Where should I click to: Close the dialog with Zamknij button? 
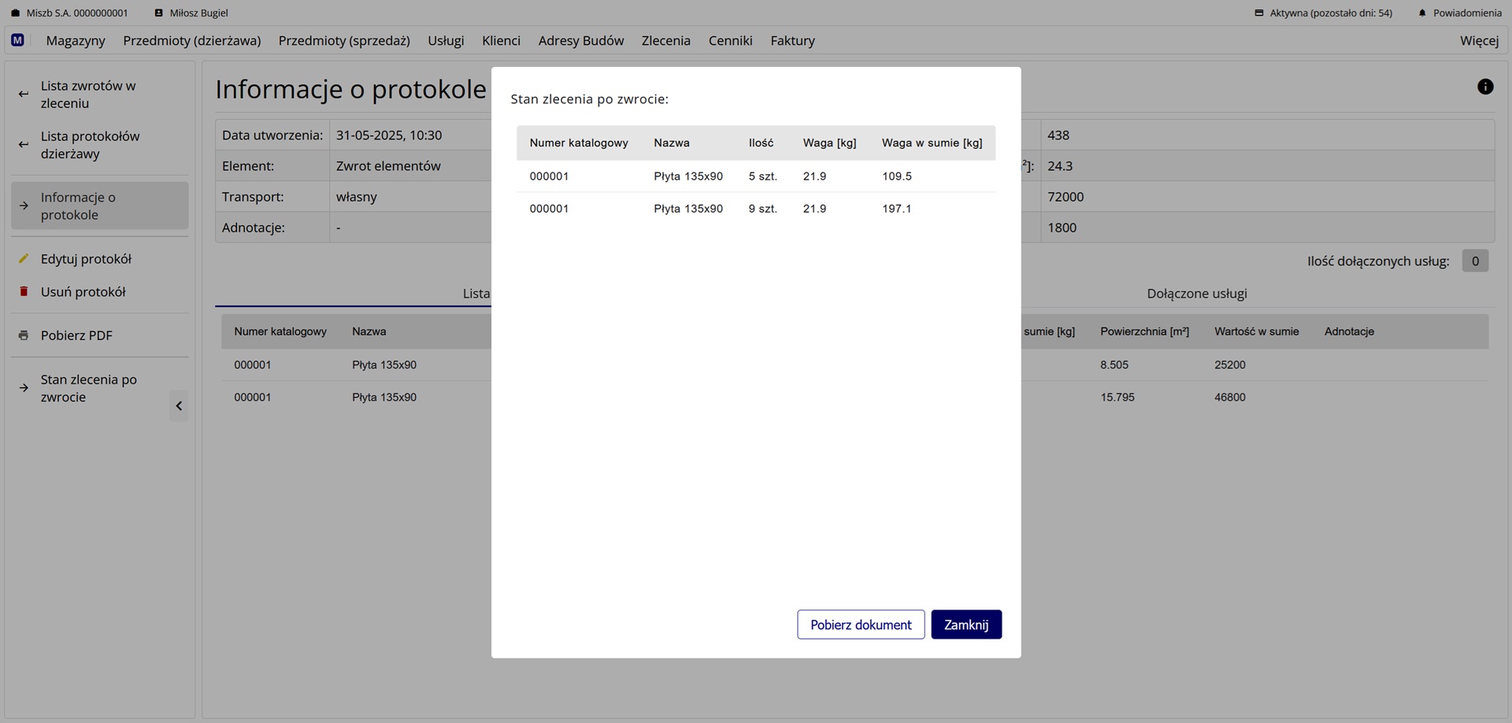[965, 625]
